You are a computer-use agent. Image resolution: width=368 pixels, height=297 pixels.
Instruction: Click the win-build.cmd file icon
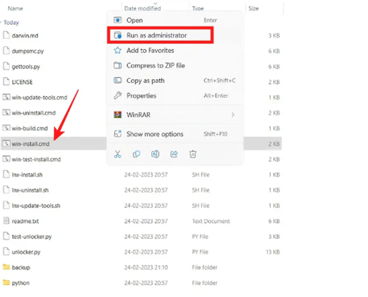pyautogui.click(x=6, y=128)
